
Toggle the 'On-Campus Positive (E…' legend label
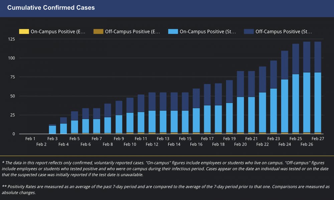pyautogui.click(x=58, y=32)
